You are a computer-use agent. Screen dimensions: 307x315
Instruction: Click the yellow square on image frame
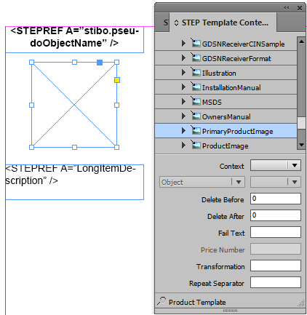point(117,80)
